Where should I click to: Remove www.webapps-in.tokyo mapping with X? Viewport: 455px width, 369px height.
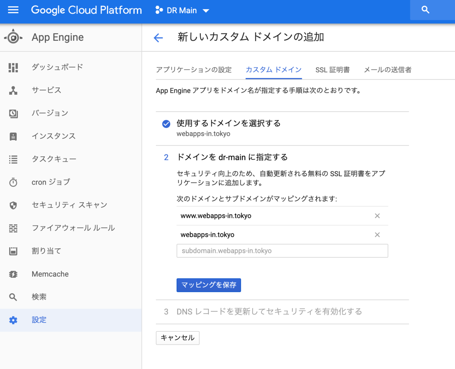click(377, 216)
